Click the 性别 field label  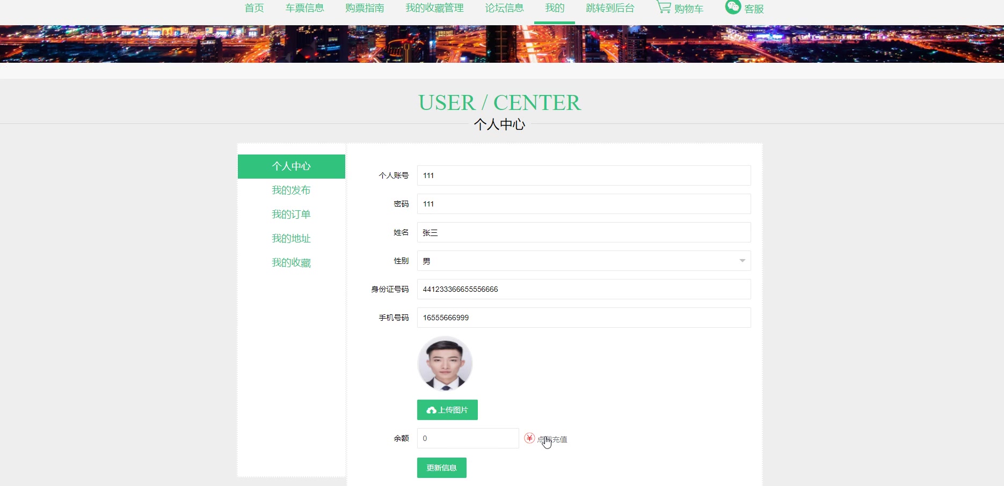[x=401, y=261]
